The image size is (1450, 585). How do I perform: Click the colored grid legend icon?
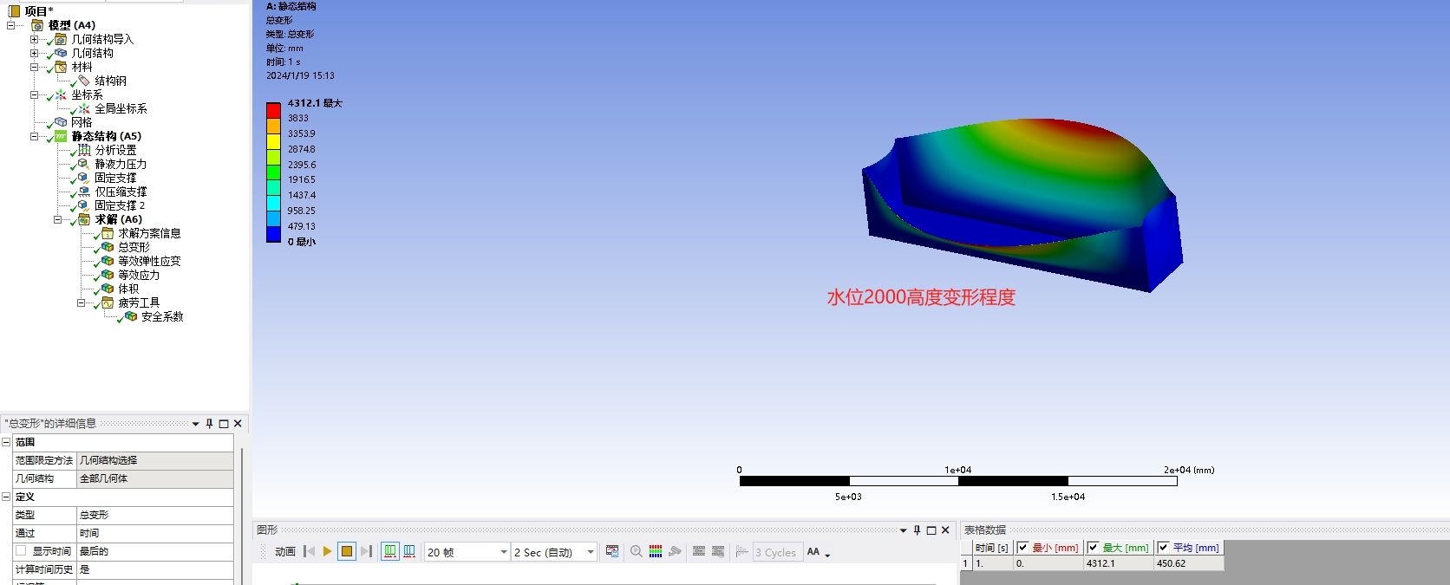point(656,551)
